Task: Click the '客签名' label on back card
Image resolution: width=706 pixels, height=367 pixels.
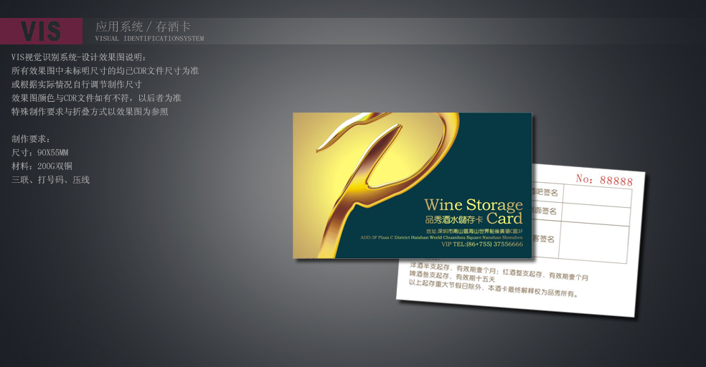Action: tap(543, 239)
